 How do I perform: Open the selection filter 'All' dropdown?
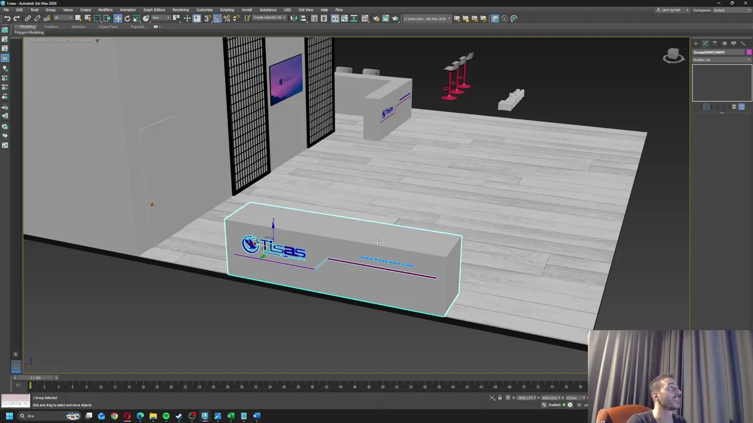[64, 18]
